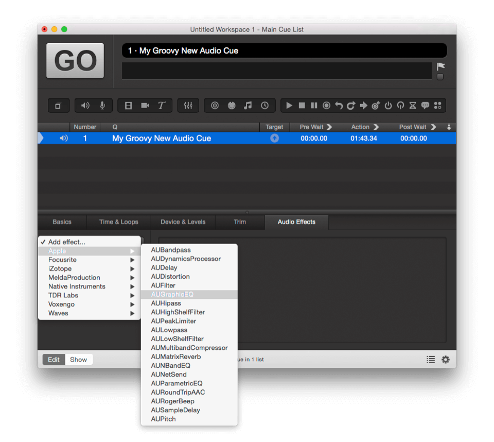
Task: Add a Memo cue with speech bubble
Action: click(425, 106)
